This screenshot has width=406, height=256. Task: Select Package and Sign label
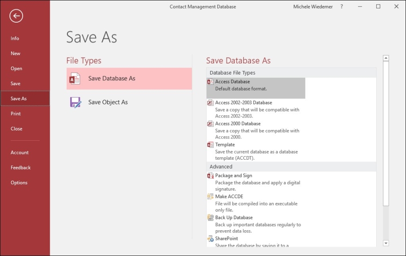234,176
